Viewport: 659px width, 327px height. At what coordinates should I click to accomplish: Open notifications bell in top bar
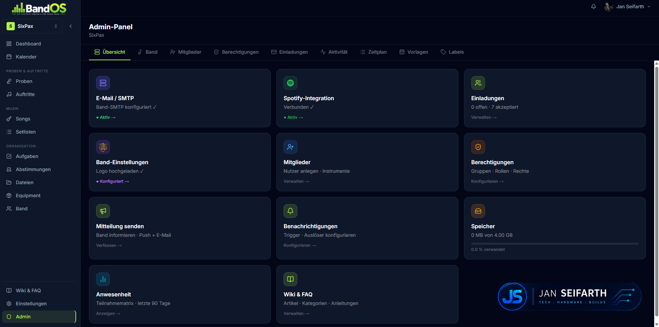pyautogui.click(x=594, y=7)
